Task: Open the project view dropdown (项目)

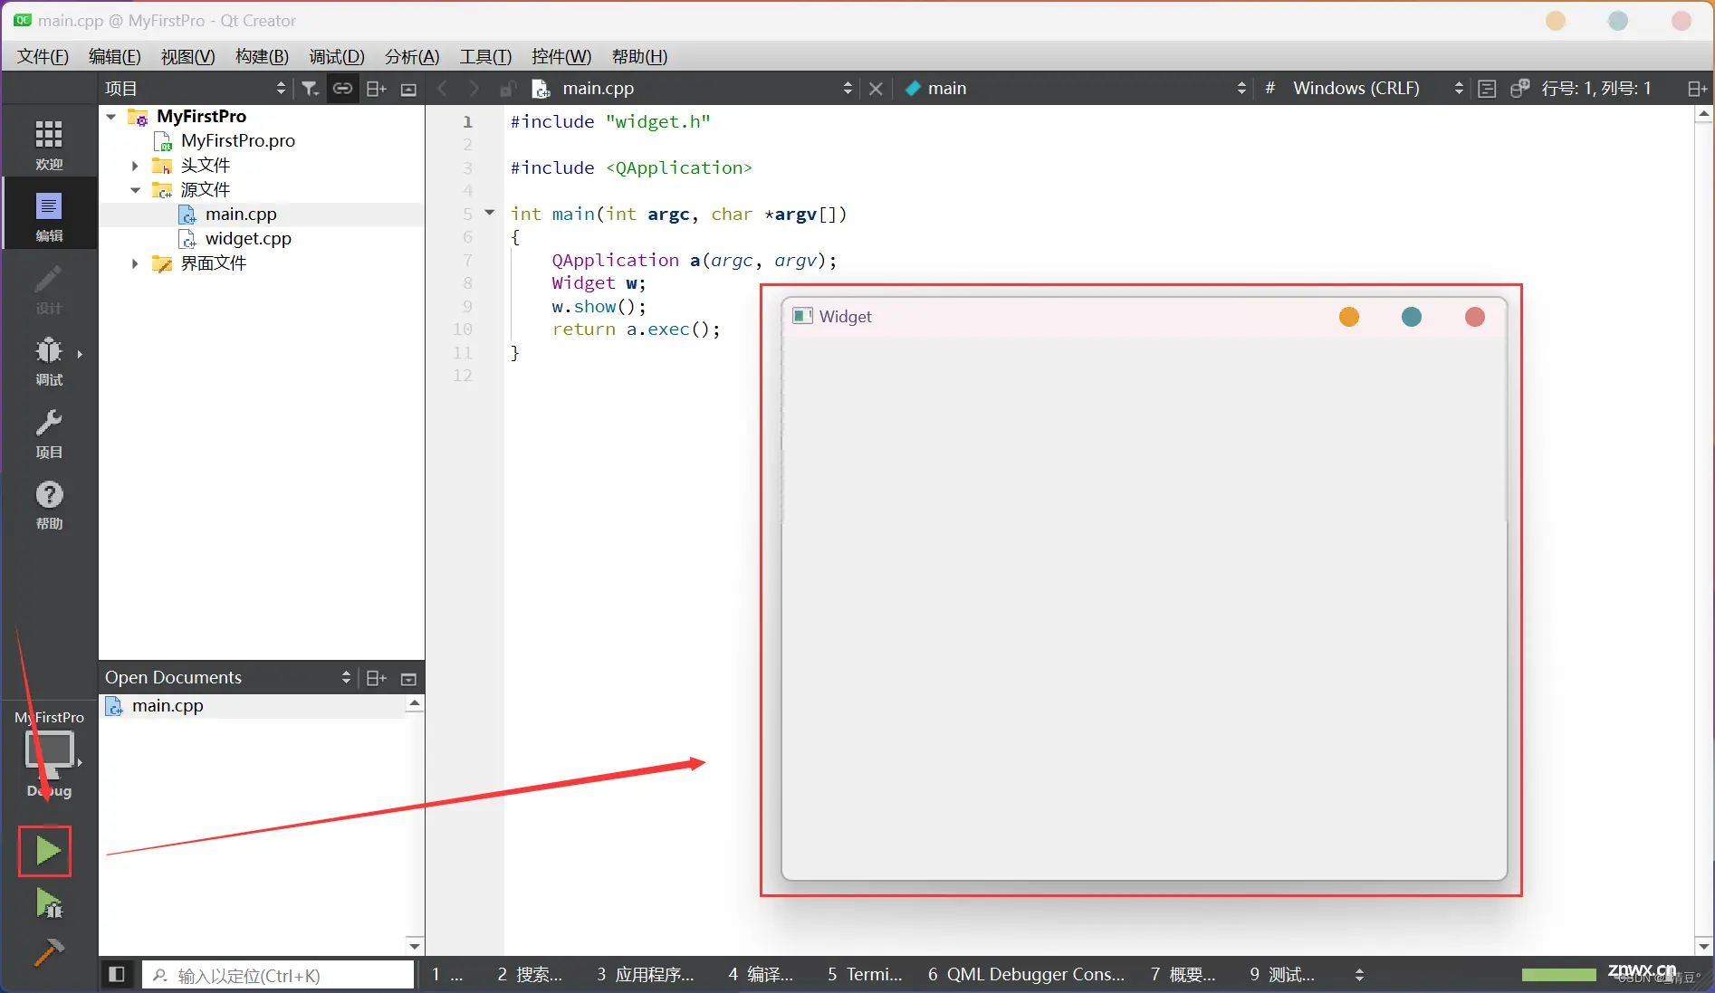Action: [x=195, y=89]
